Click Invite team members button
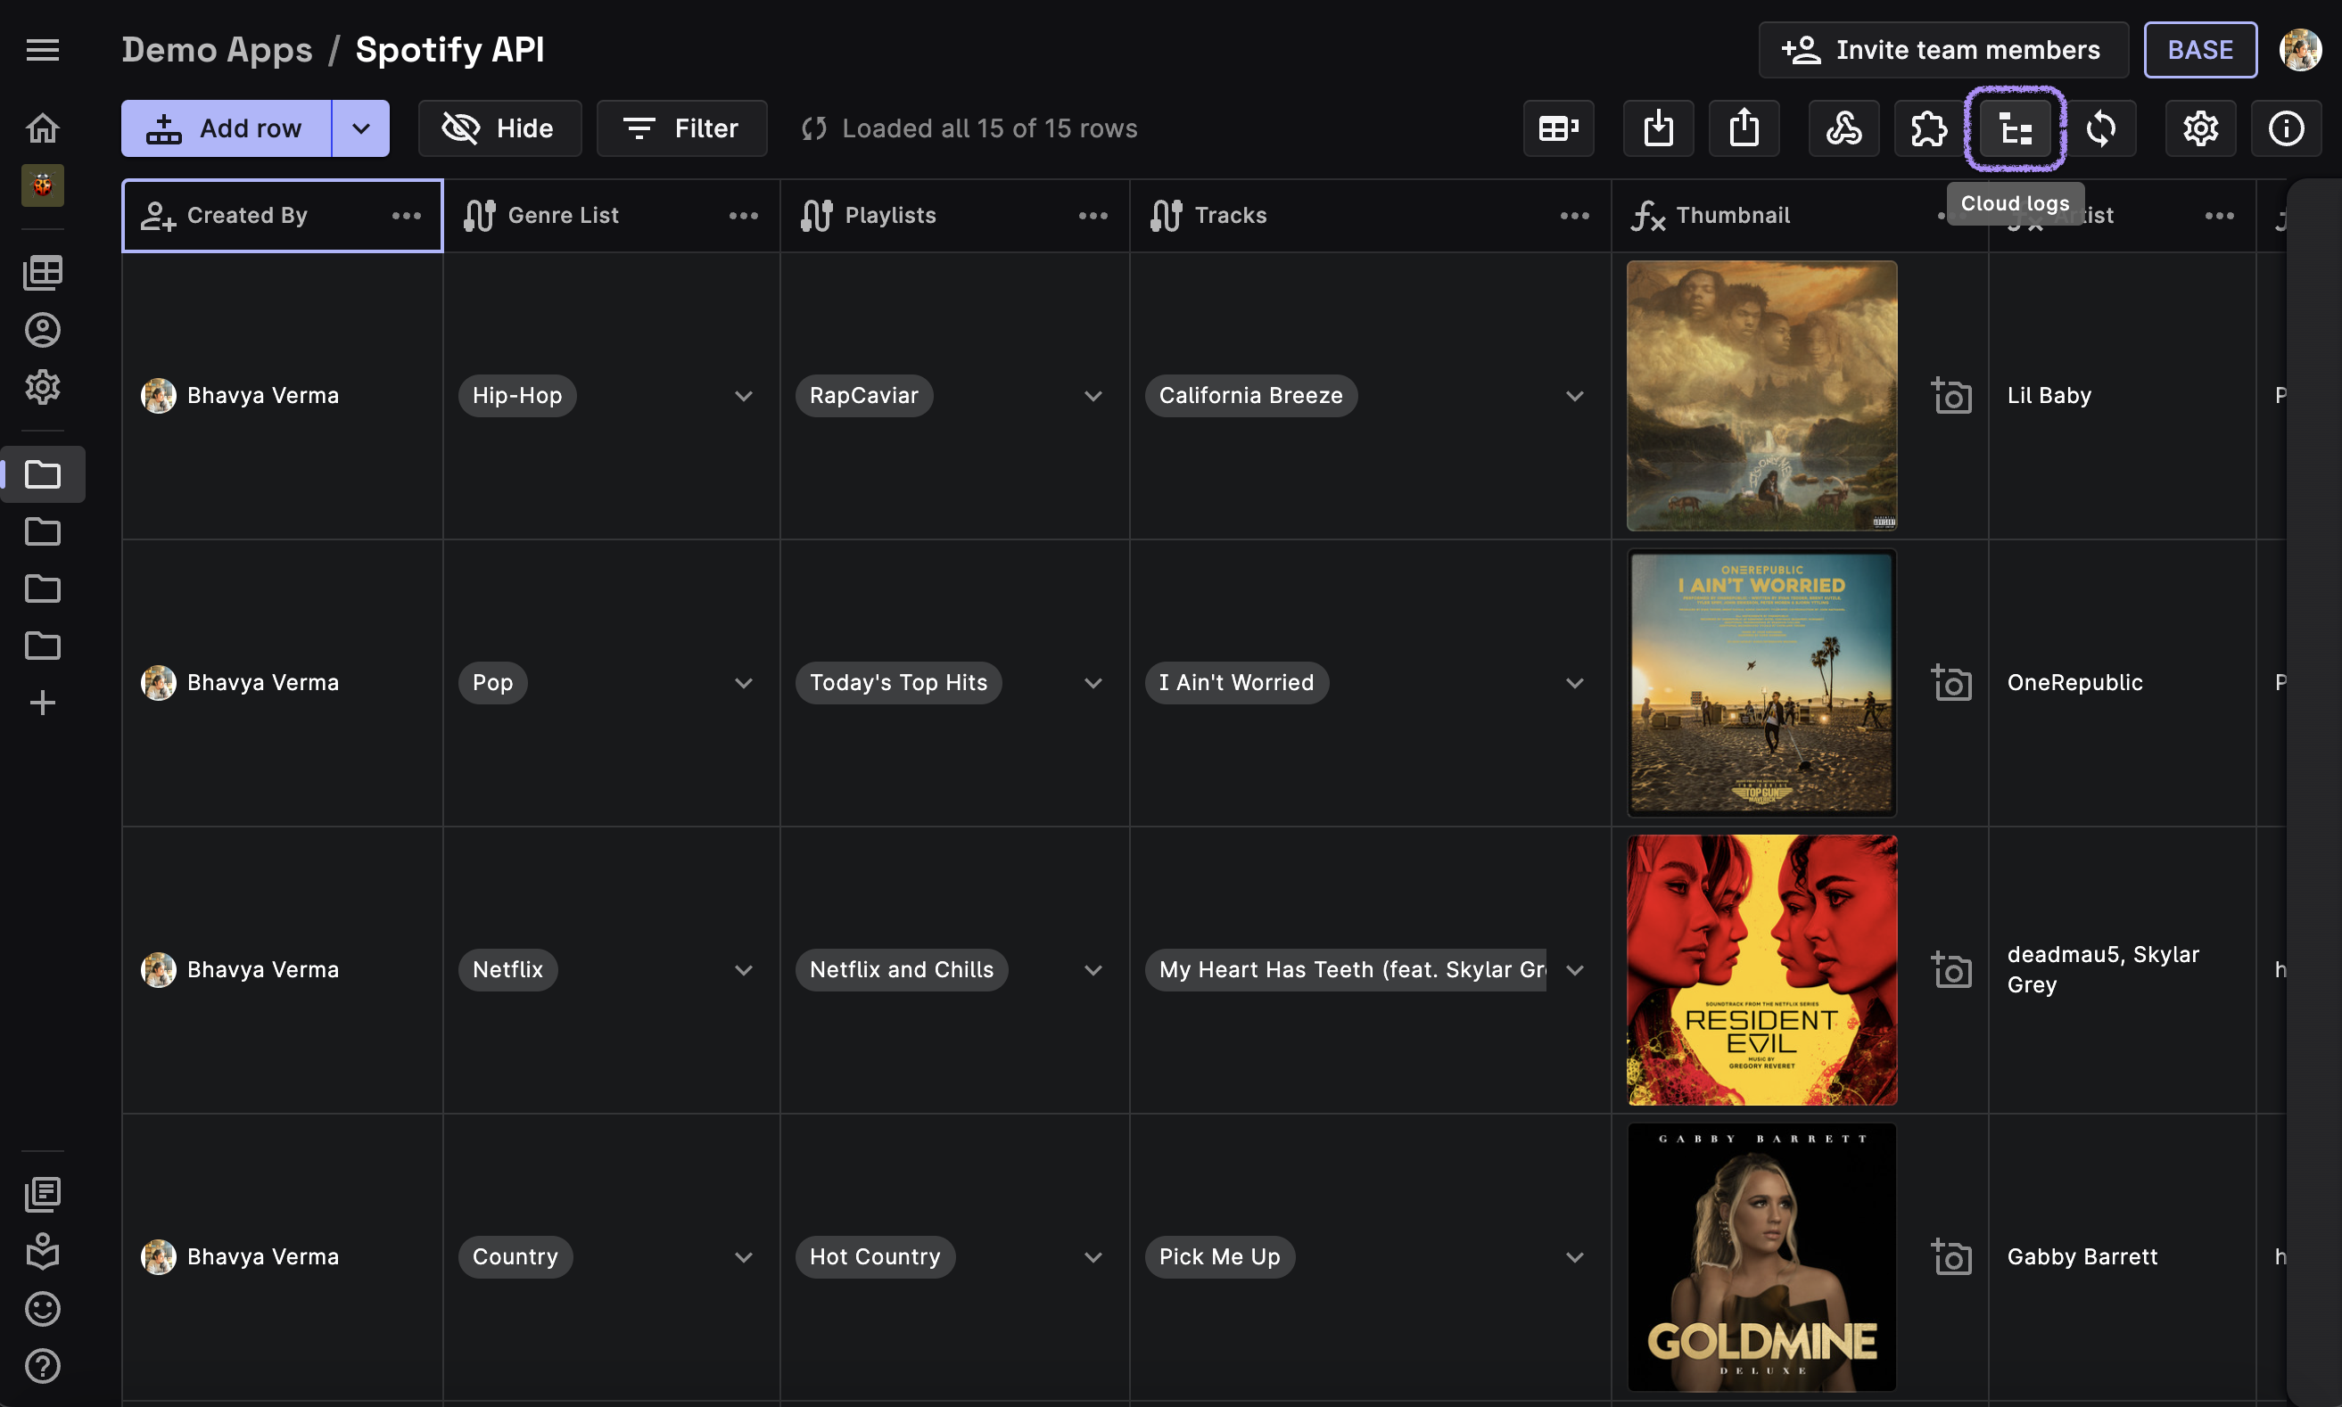 click(x=1942, y=49)
